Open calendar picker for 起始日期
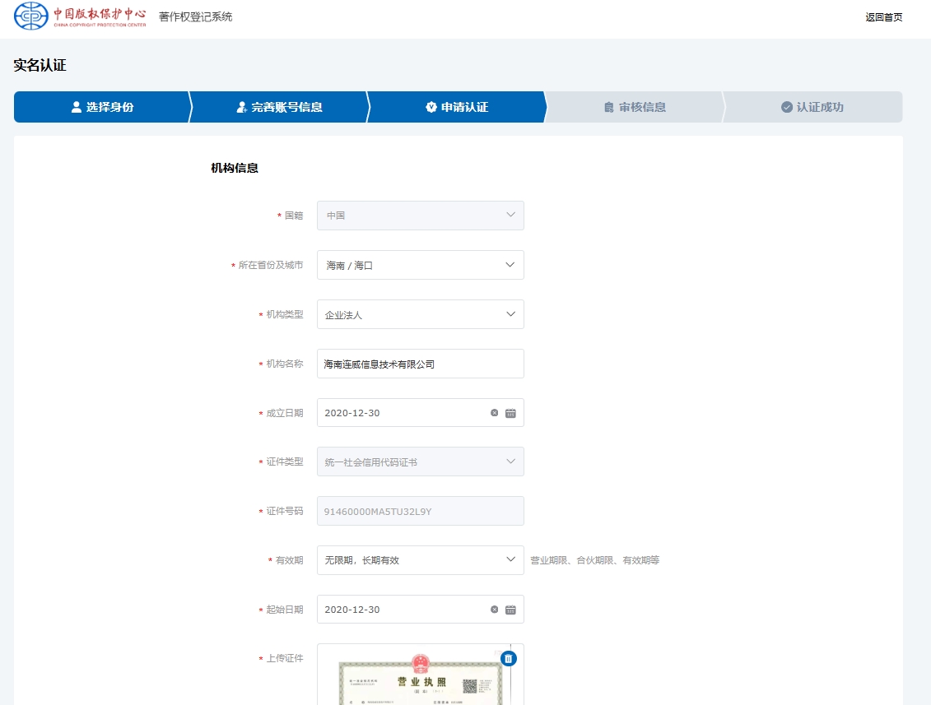This screenshot has width=931, height=705. 510,610
